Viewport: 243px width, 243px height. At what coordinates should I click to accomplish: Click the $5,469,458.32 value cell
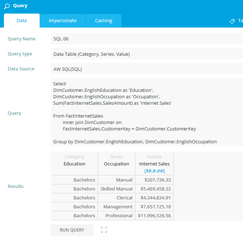pos(154,189)
